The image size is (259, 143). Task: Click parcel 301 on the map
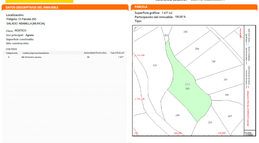point(155,65)
